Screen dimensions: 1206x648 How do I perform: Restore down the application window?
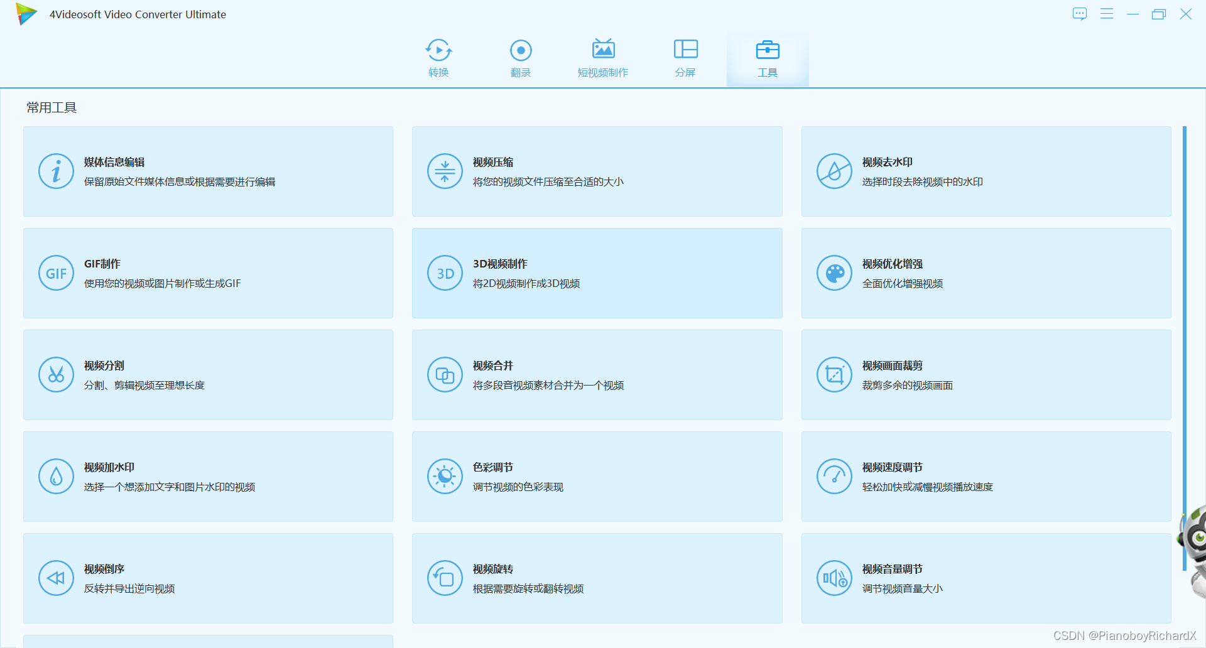tap(1159, 14)
